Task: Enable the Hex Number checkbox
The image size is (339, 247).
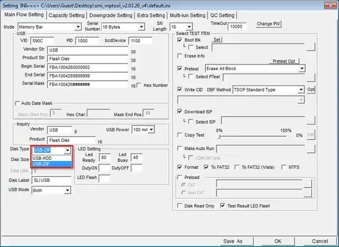Action: tap(139, 85)
